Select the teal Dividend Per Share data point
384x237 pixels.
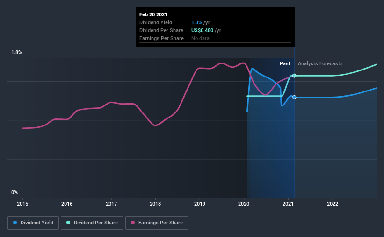(294, 76)
